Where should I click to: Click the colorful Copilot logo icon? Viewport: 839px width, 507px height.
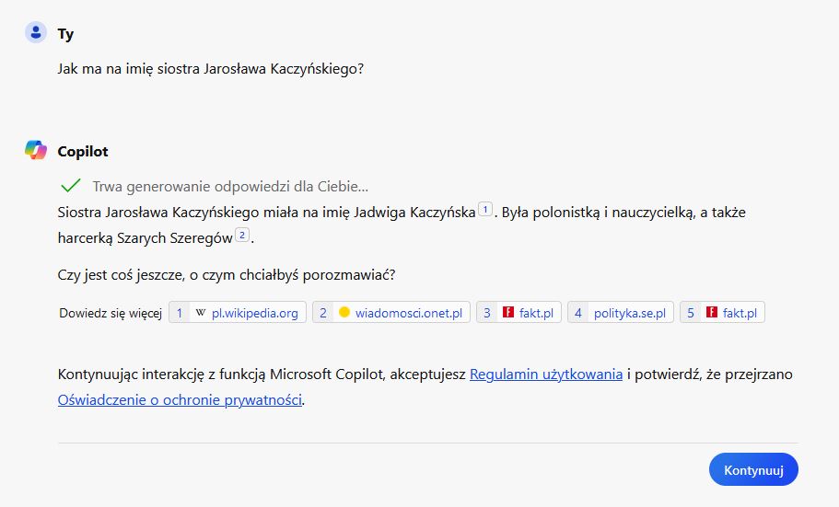[36, 151]
